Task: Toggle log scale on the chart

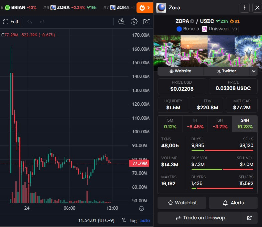Action: tap(133, 220)
